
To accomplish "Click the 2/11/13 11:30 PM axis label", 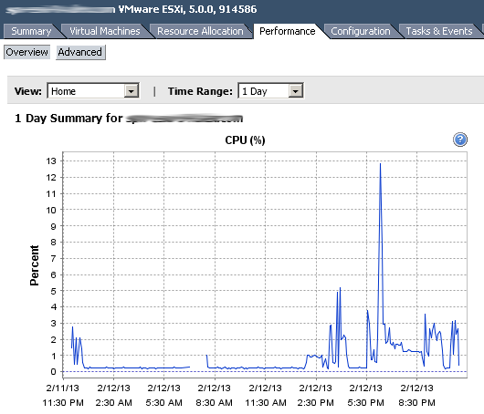I will click(x=63, y=395).
